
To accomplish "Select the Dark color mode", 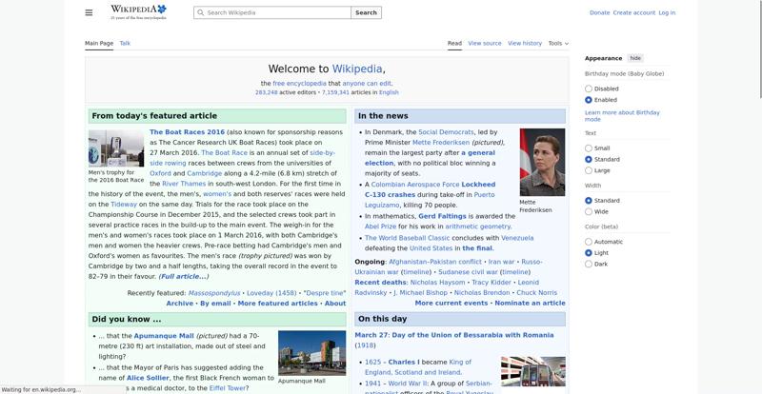I will (589, 264).
